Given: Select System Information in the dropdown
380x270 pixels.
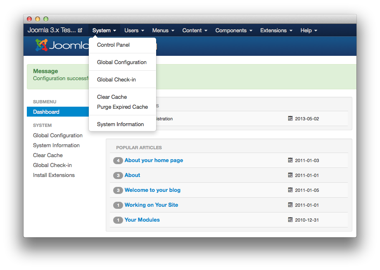Looking at the screenshot, I should [120, 124].
